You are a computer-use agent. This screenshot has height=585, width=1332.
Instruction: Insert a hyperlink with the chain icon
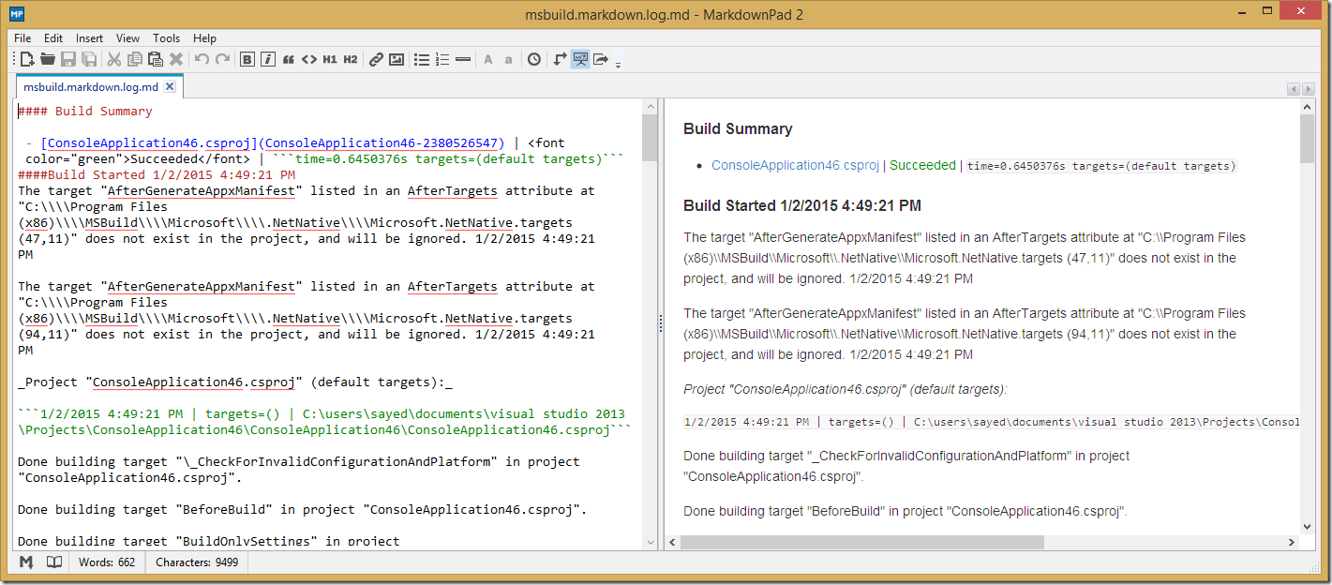[x=376, y=59]
